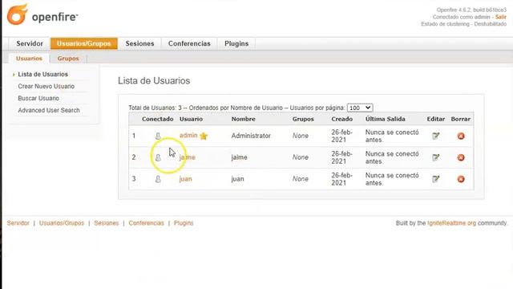This screenshot has width=513, height=289.
Task: Click the jaime user presence icon
Action: pos(158,157)
